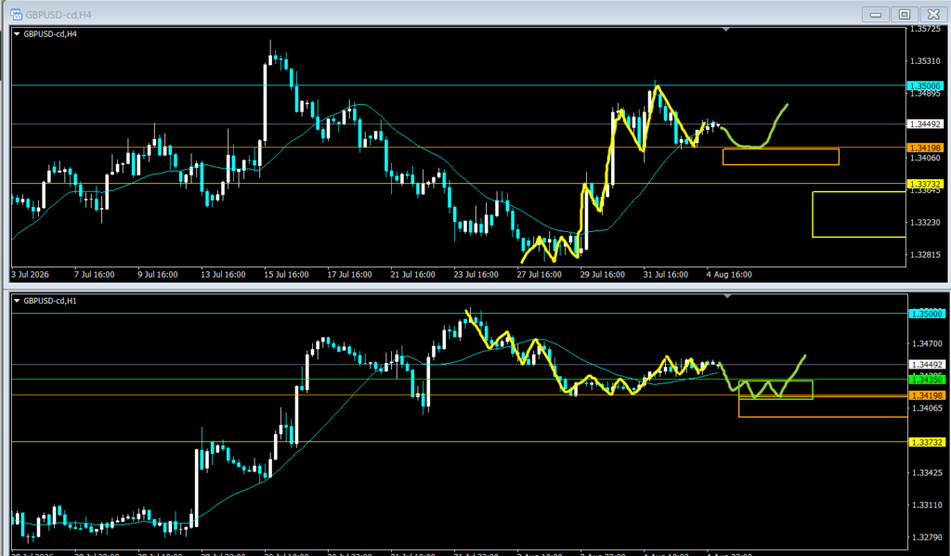Click the '23 Jul 16:00' time axis label
Viewport: 951px width, 556px height.
pyautogui.click(x=476, y=275)
